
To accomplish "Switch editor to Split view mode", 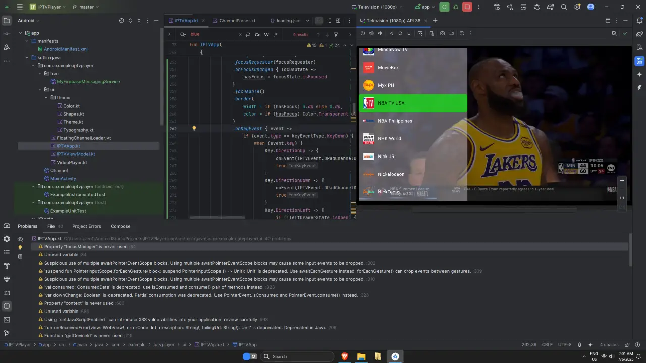I will pos(329,21).
